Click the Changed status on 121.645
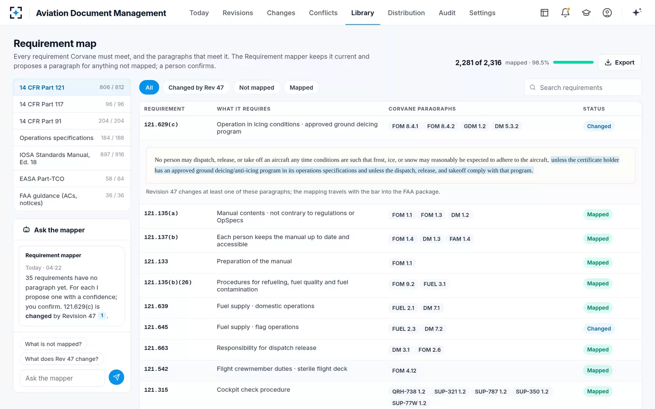Viewport: 655px width, 409px height. pyautogui.click(x=599, y=329)
